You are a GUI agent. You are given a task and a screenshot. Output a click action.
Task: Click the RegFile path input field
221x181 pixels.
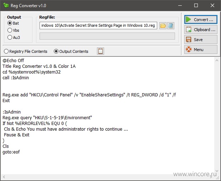98,25
